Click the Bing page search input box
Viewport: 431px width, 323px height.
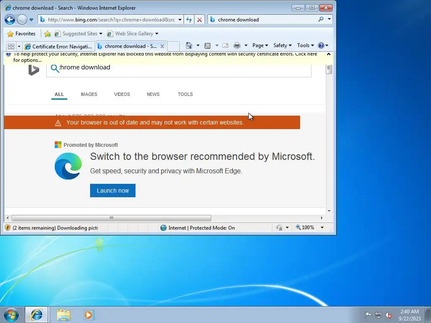click(178, 70)
